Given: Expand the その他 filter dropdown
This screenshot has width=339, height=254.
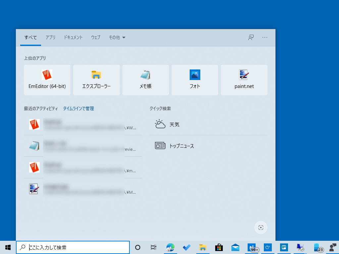Looking at the screenshot, I should [x=117, y=37].
